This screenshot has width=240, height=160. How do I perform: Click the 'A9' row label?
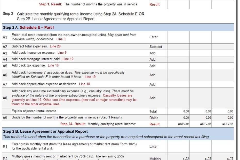coord(5,118)
